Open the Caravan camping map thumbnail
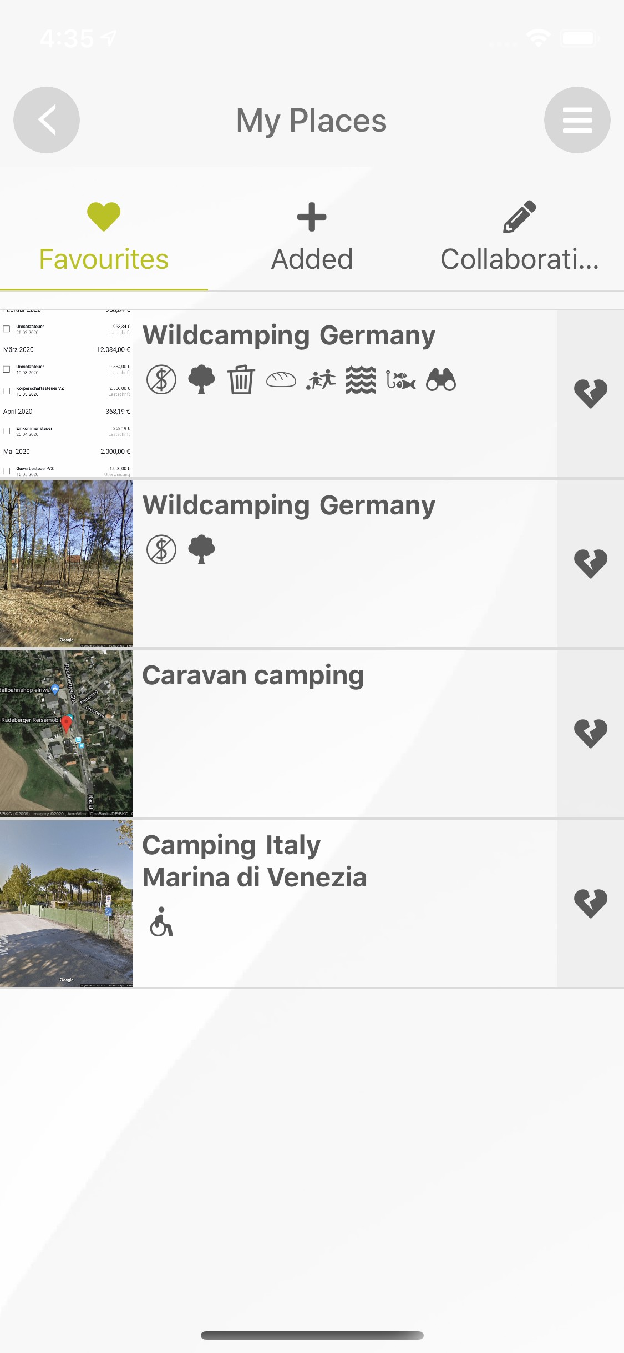 tap(67, 734)
